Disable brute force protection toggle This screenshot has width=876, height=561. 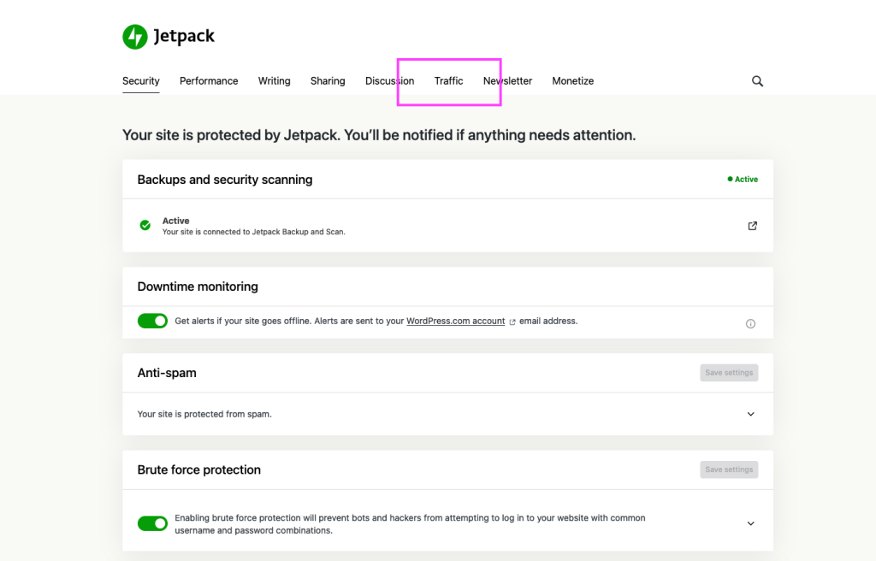[152, 523]
